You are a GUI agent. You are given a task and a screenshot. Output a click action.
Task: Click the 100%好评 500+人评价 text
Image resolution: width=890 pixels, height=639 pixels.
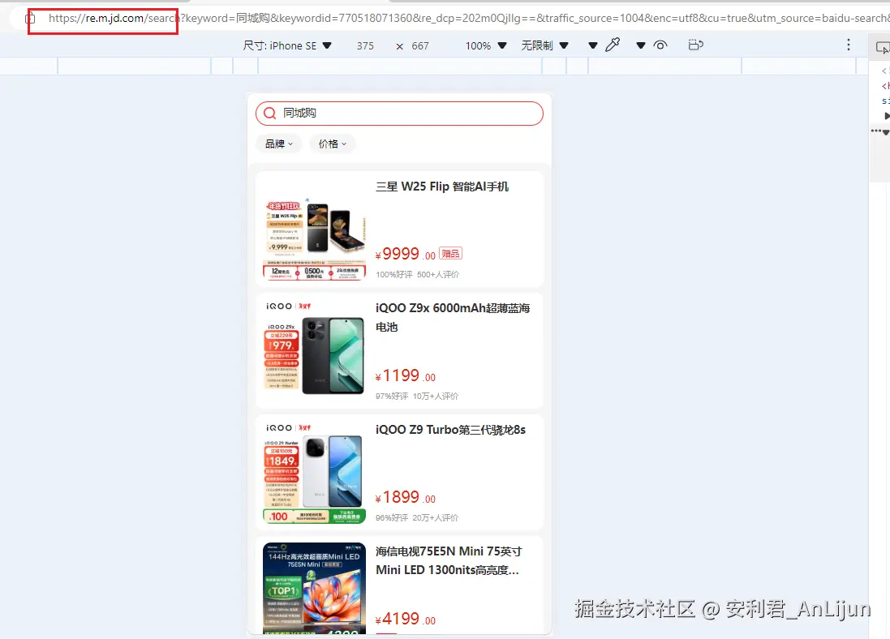click(417, 275)
